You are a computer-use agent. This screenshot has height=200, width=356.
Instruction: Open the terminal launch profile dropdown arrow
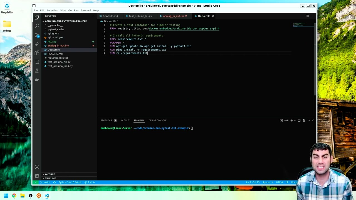pyautogui.click(x=295, y=120)
